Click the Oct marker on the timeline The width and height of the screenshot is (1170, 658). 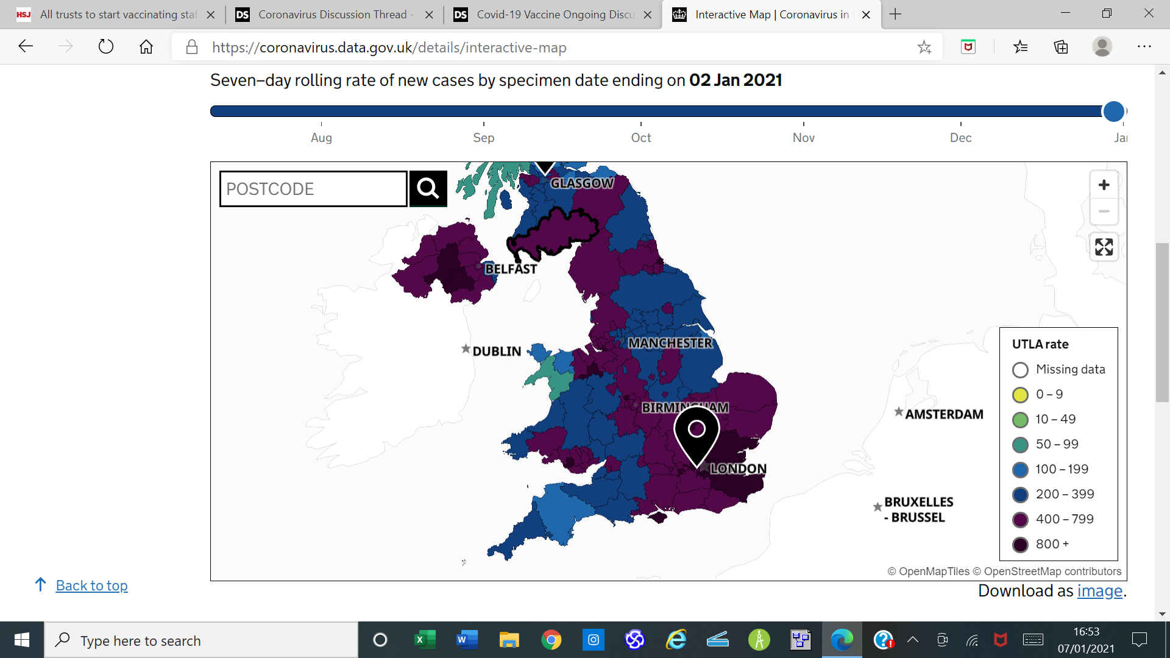640,137
